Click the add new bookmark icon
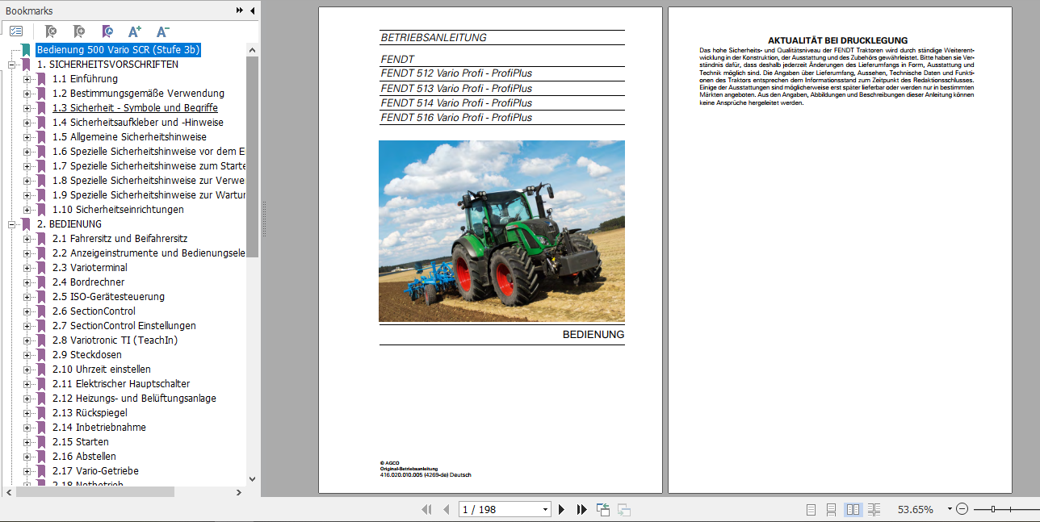This screenshot has width=1040, height=522. pos(79,31)
